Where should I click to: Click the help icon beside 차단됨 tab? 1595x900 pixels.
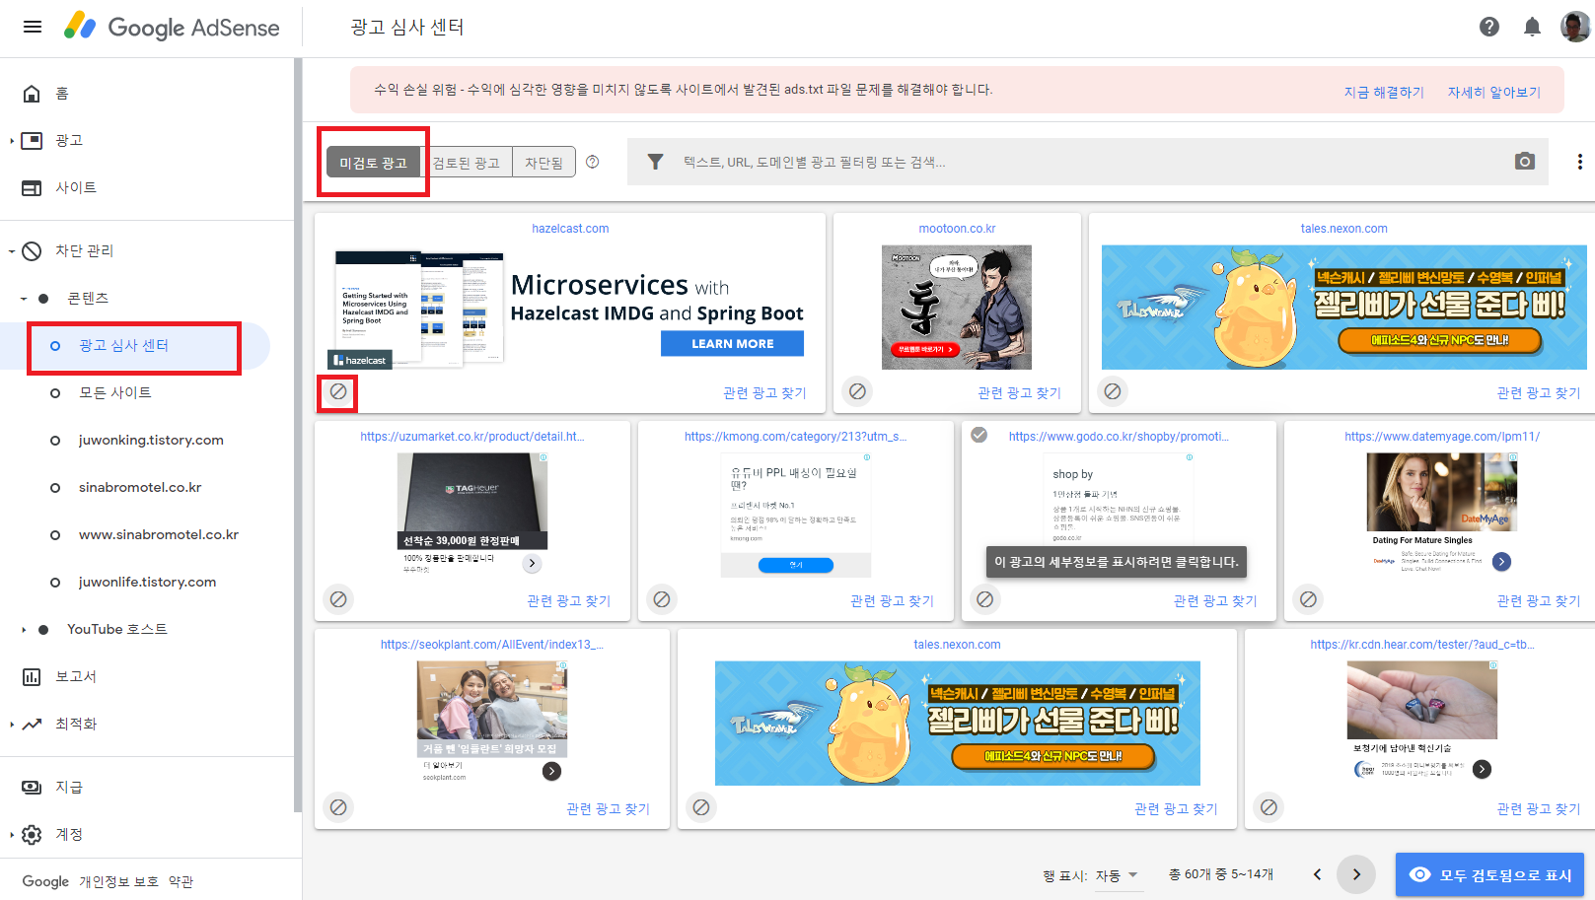(593, 162)
